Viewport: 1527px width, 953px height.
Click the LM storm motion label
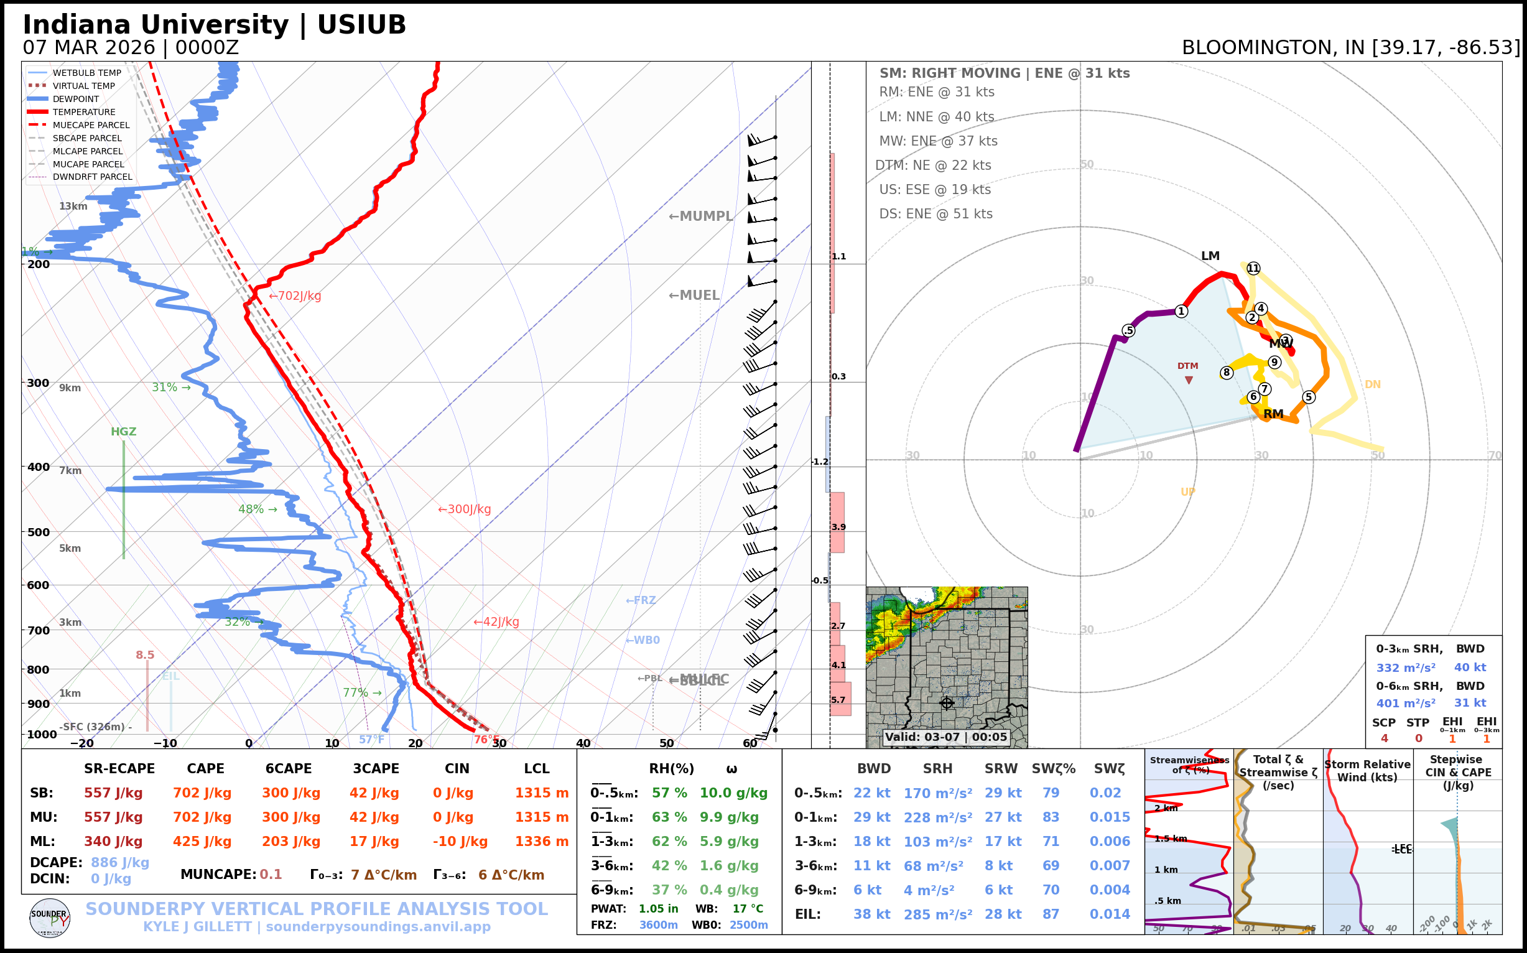coord(1210,256)
